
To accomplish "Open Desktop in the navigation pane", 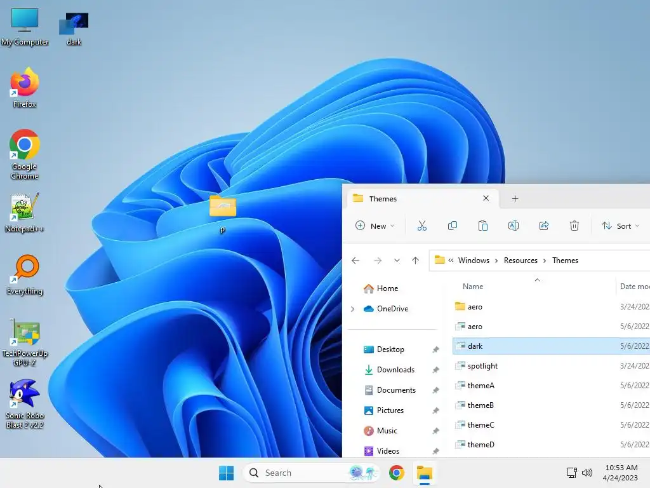I will coord(383,349).
